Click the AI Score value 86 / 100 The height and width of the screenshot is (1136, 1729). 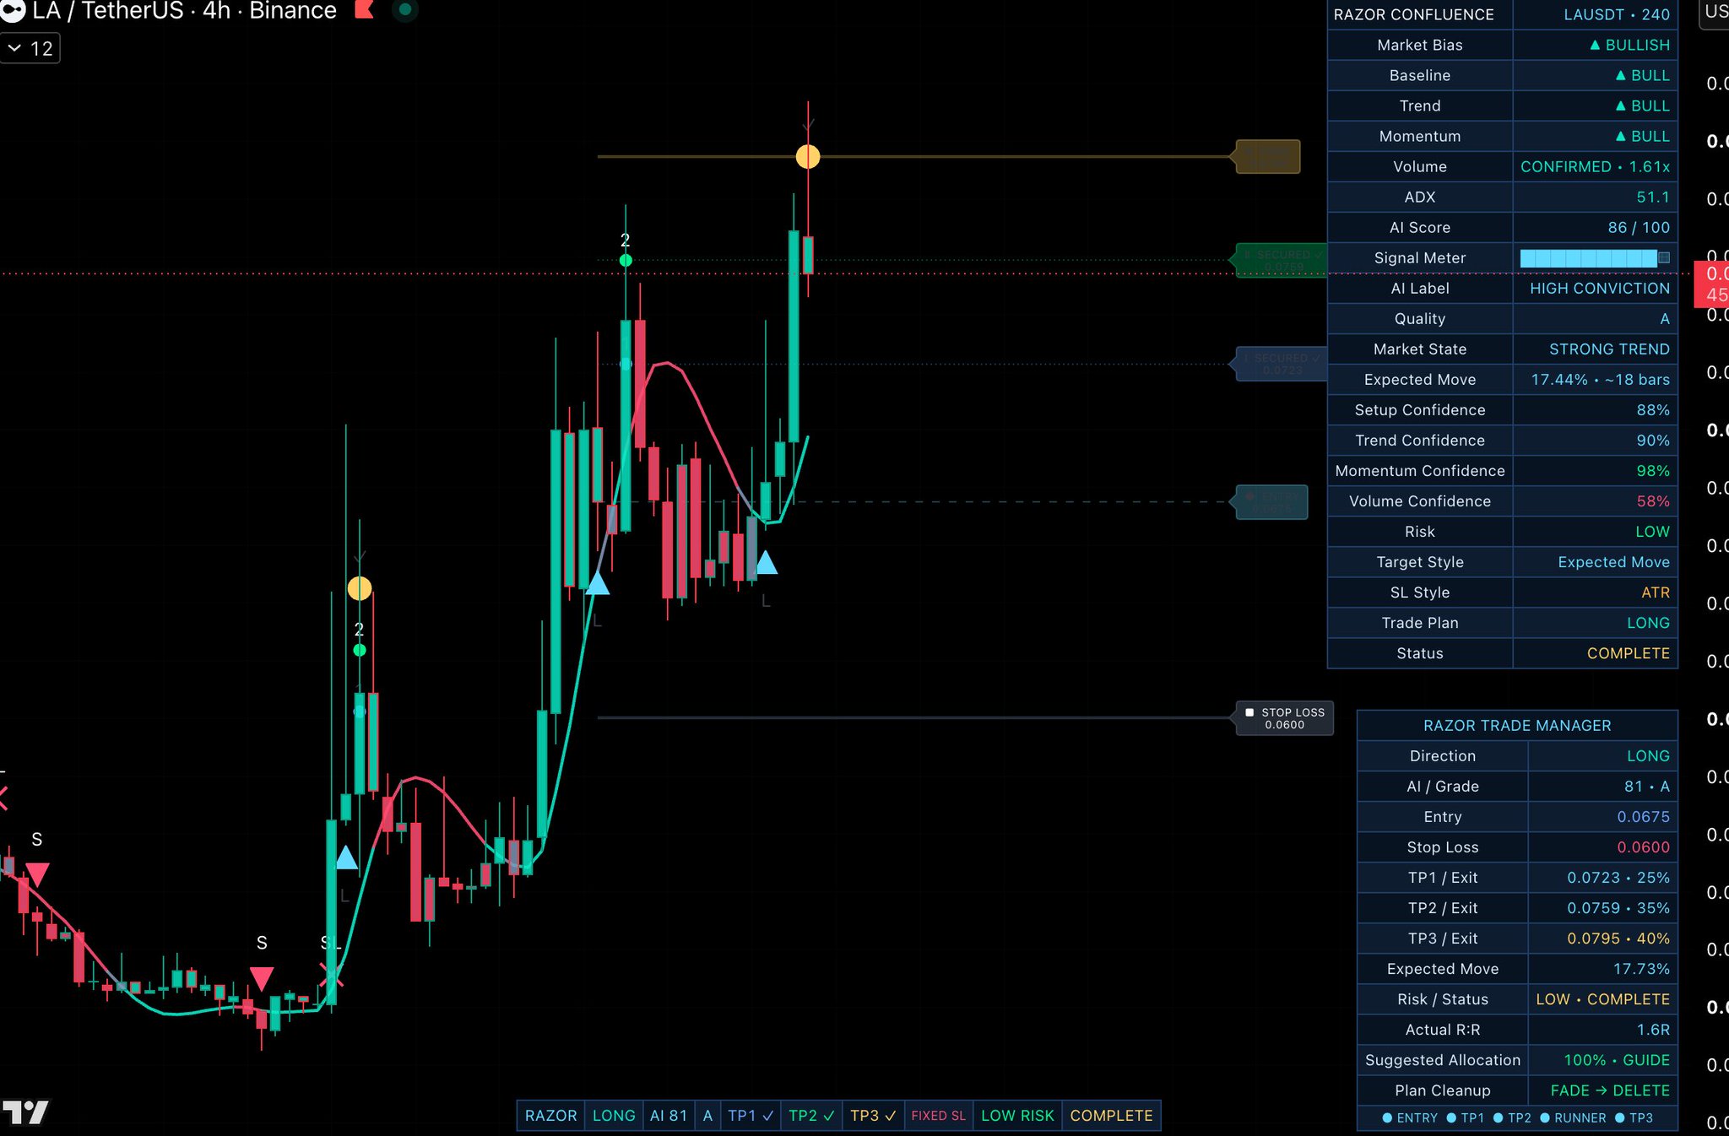pyautogui.click(x=1639, y=227)
